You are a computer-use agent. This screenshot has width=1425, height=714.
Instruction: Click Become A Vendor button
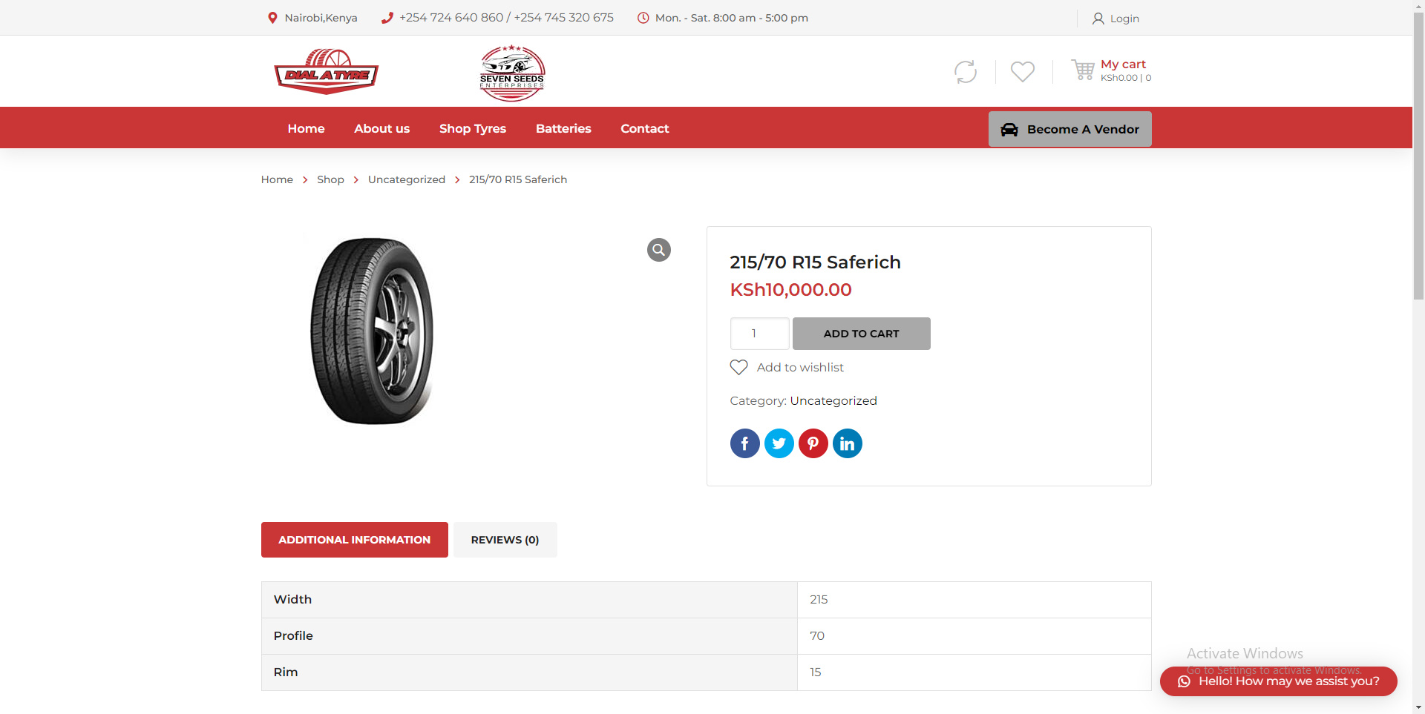(1070, 129)
